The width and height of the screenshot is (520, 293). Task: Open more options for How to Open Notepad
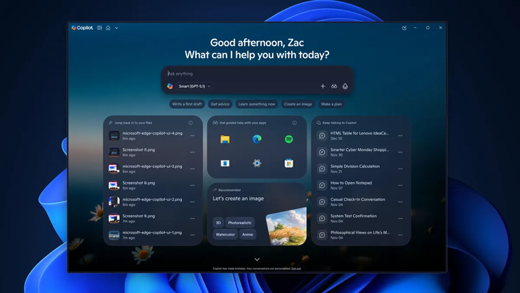(x=400, y=185)
